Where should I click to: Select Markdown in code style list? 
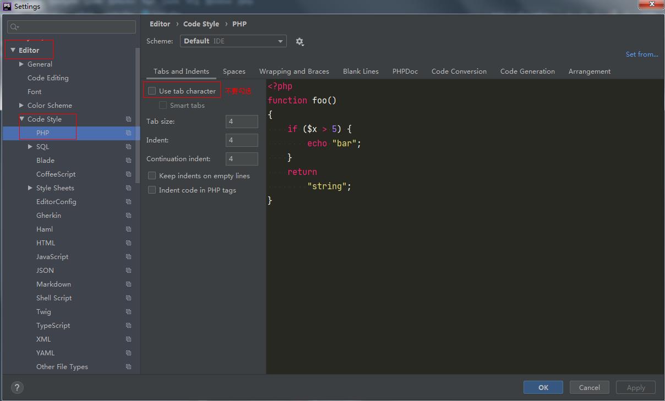[x=53, y=284]
